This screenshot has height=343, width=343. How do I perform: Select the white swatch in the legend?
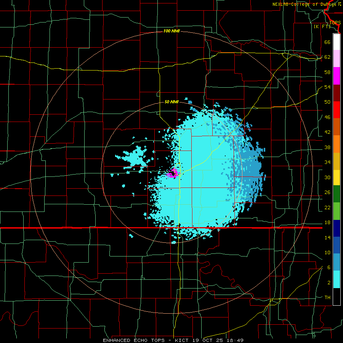click(337, 42)
